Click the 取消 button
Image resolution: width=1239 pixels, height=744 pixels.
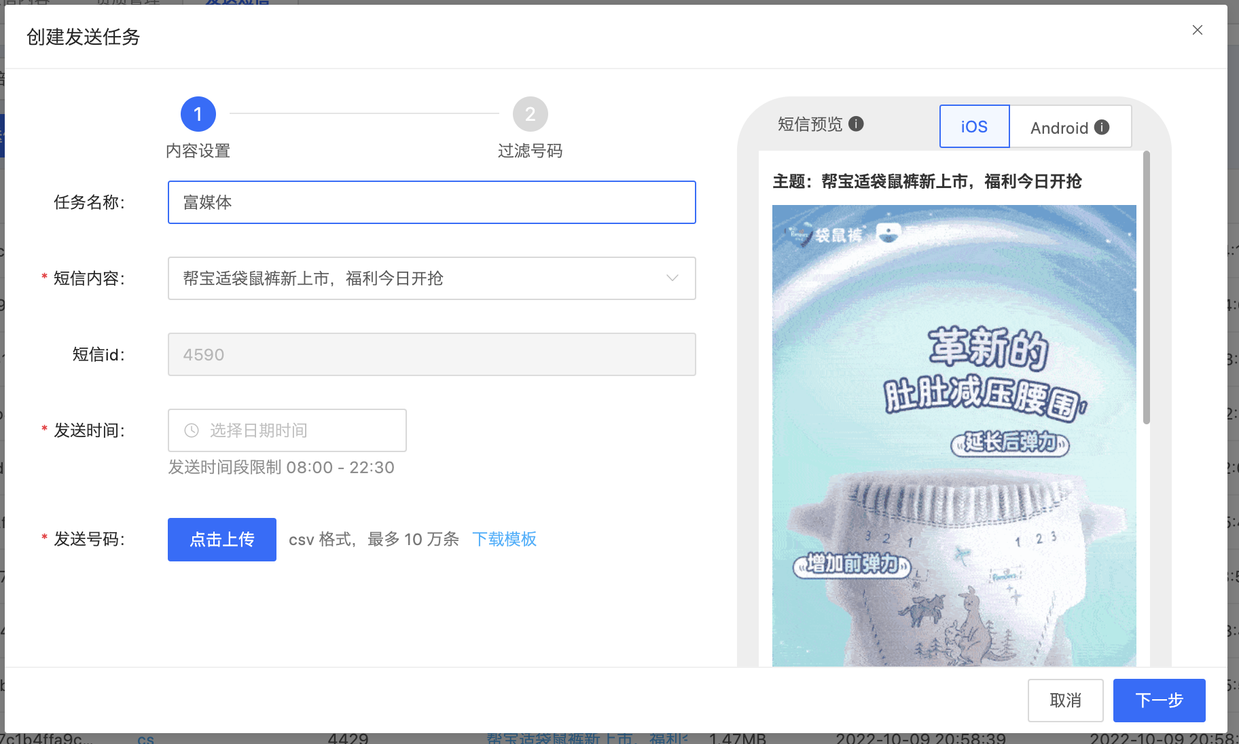[1065, 701]
